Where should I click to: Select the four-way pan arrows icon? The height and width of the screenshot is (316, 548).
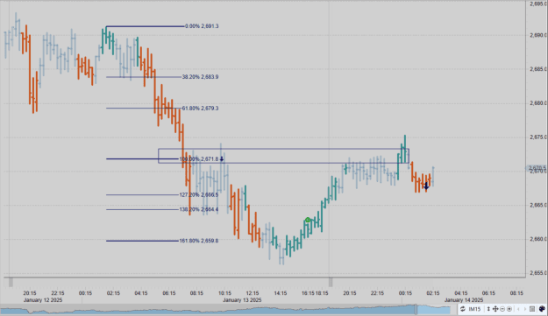tap(495, 309)
